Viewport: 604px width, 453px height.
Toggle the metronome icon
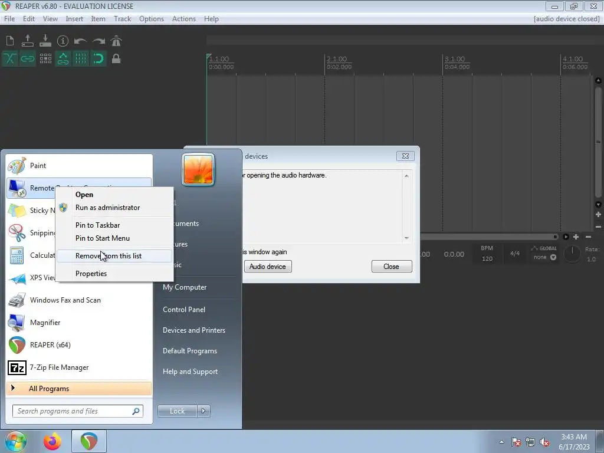[116, 41]
